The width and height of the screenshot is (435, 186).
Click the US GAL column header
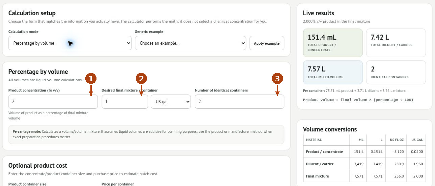[x=416, y=140]
